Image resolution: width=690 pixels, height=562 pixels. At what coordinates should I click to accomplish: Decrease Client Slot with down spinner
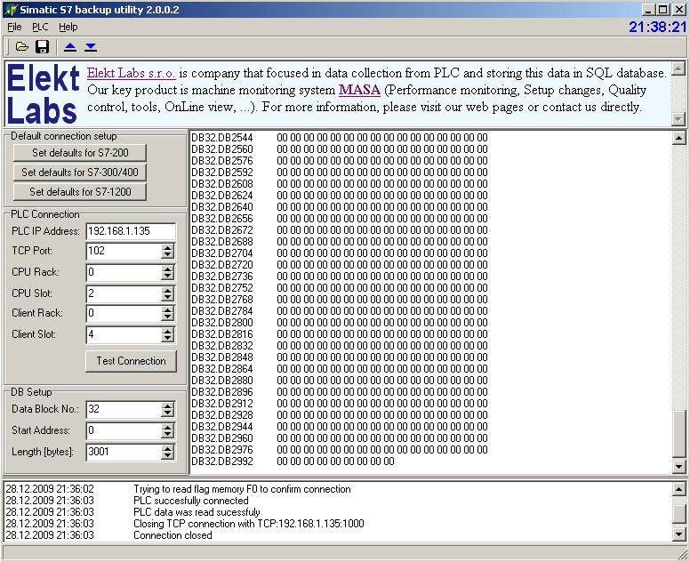coord(167,339)
